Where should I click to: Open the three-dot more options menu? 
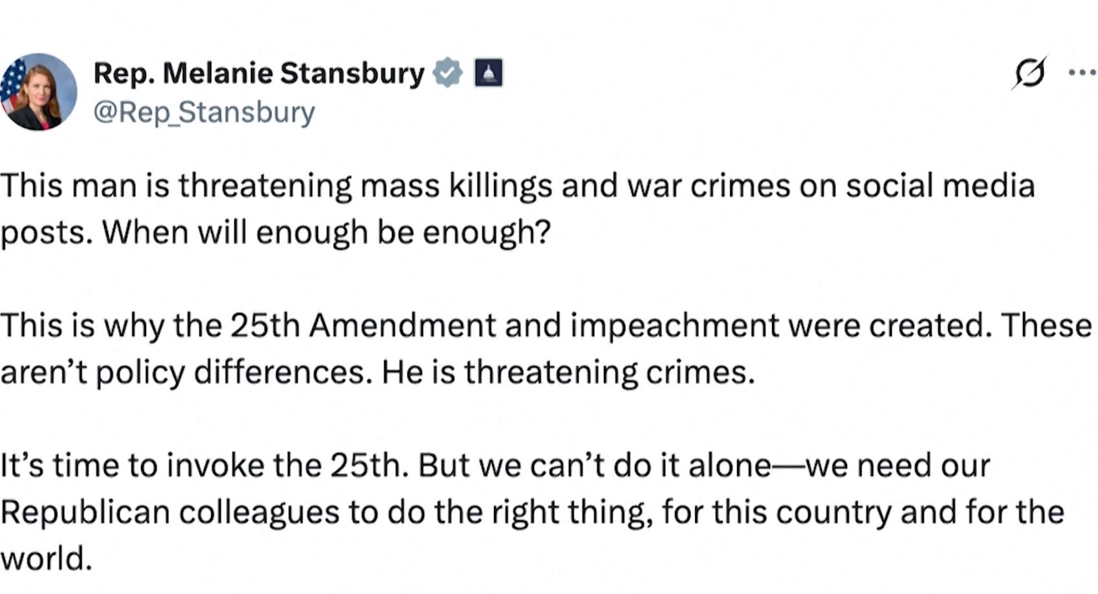(x=1082, y=72)
